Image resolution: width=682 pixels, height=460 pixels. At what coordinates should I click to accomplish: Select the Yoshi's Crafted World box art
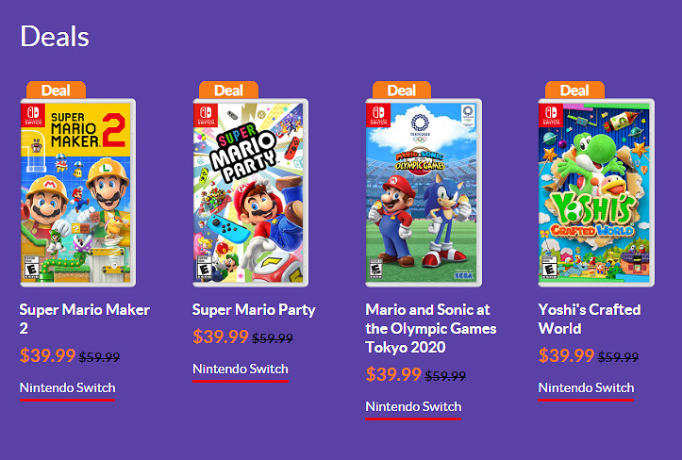click(x=595, y=192)
